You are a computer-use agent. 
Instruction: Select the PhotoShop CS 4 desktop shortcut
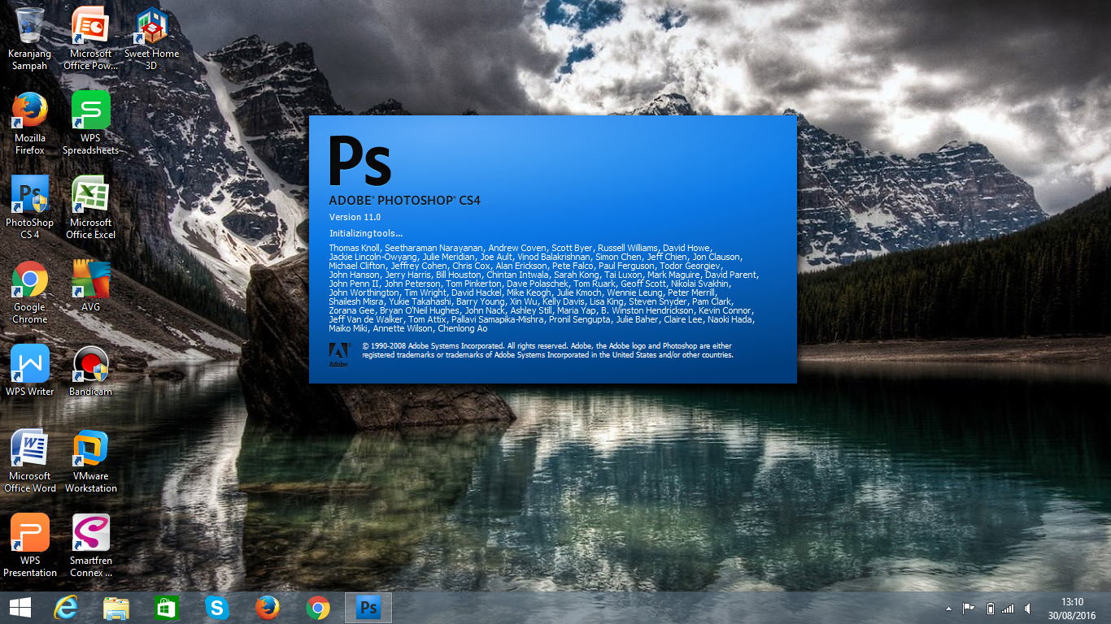(30, 206)
